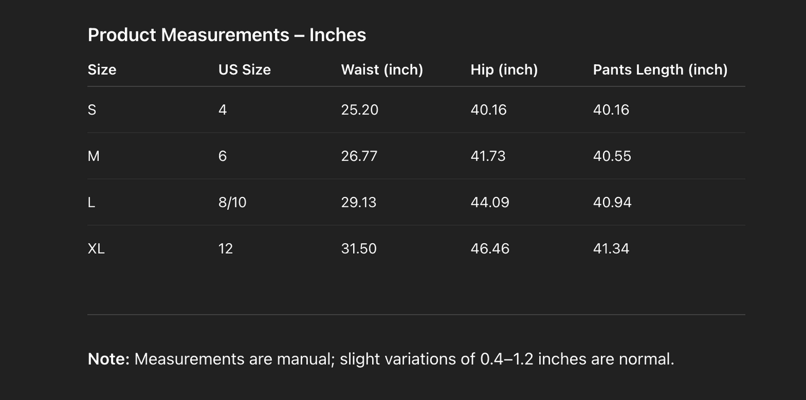Screen dimensions: 806x400
Task: Select the 46.46 hip measurement
Action: [490, 249]
